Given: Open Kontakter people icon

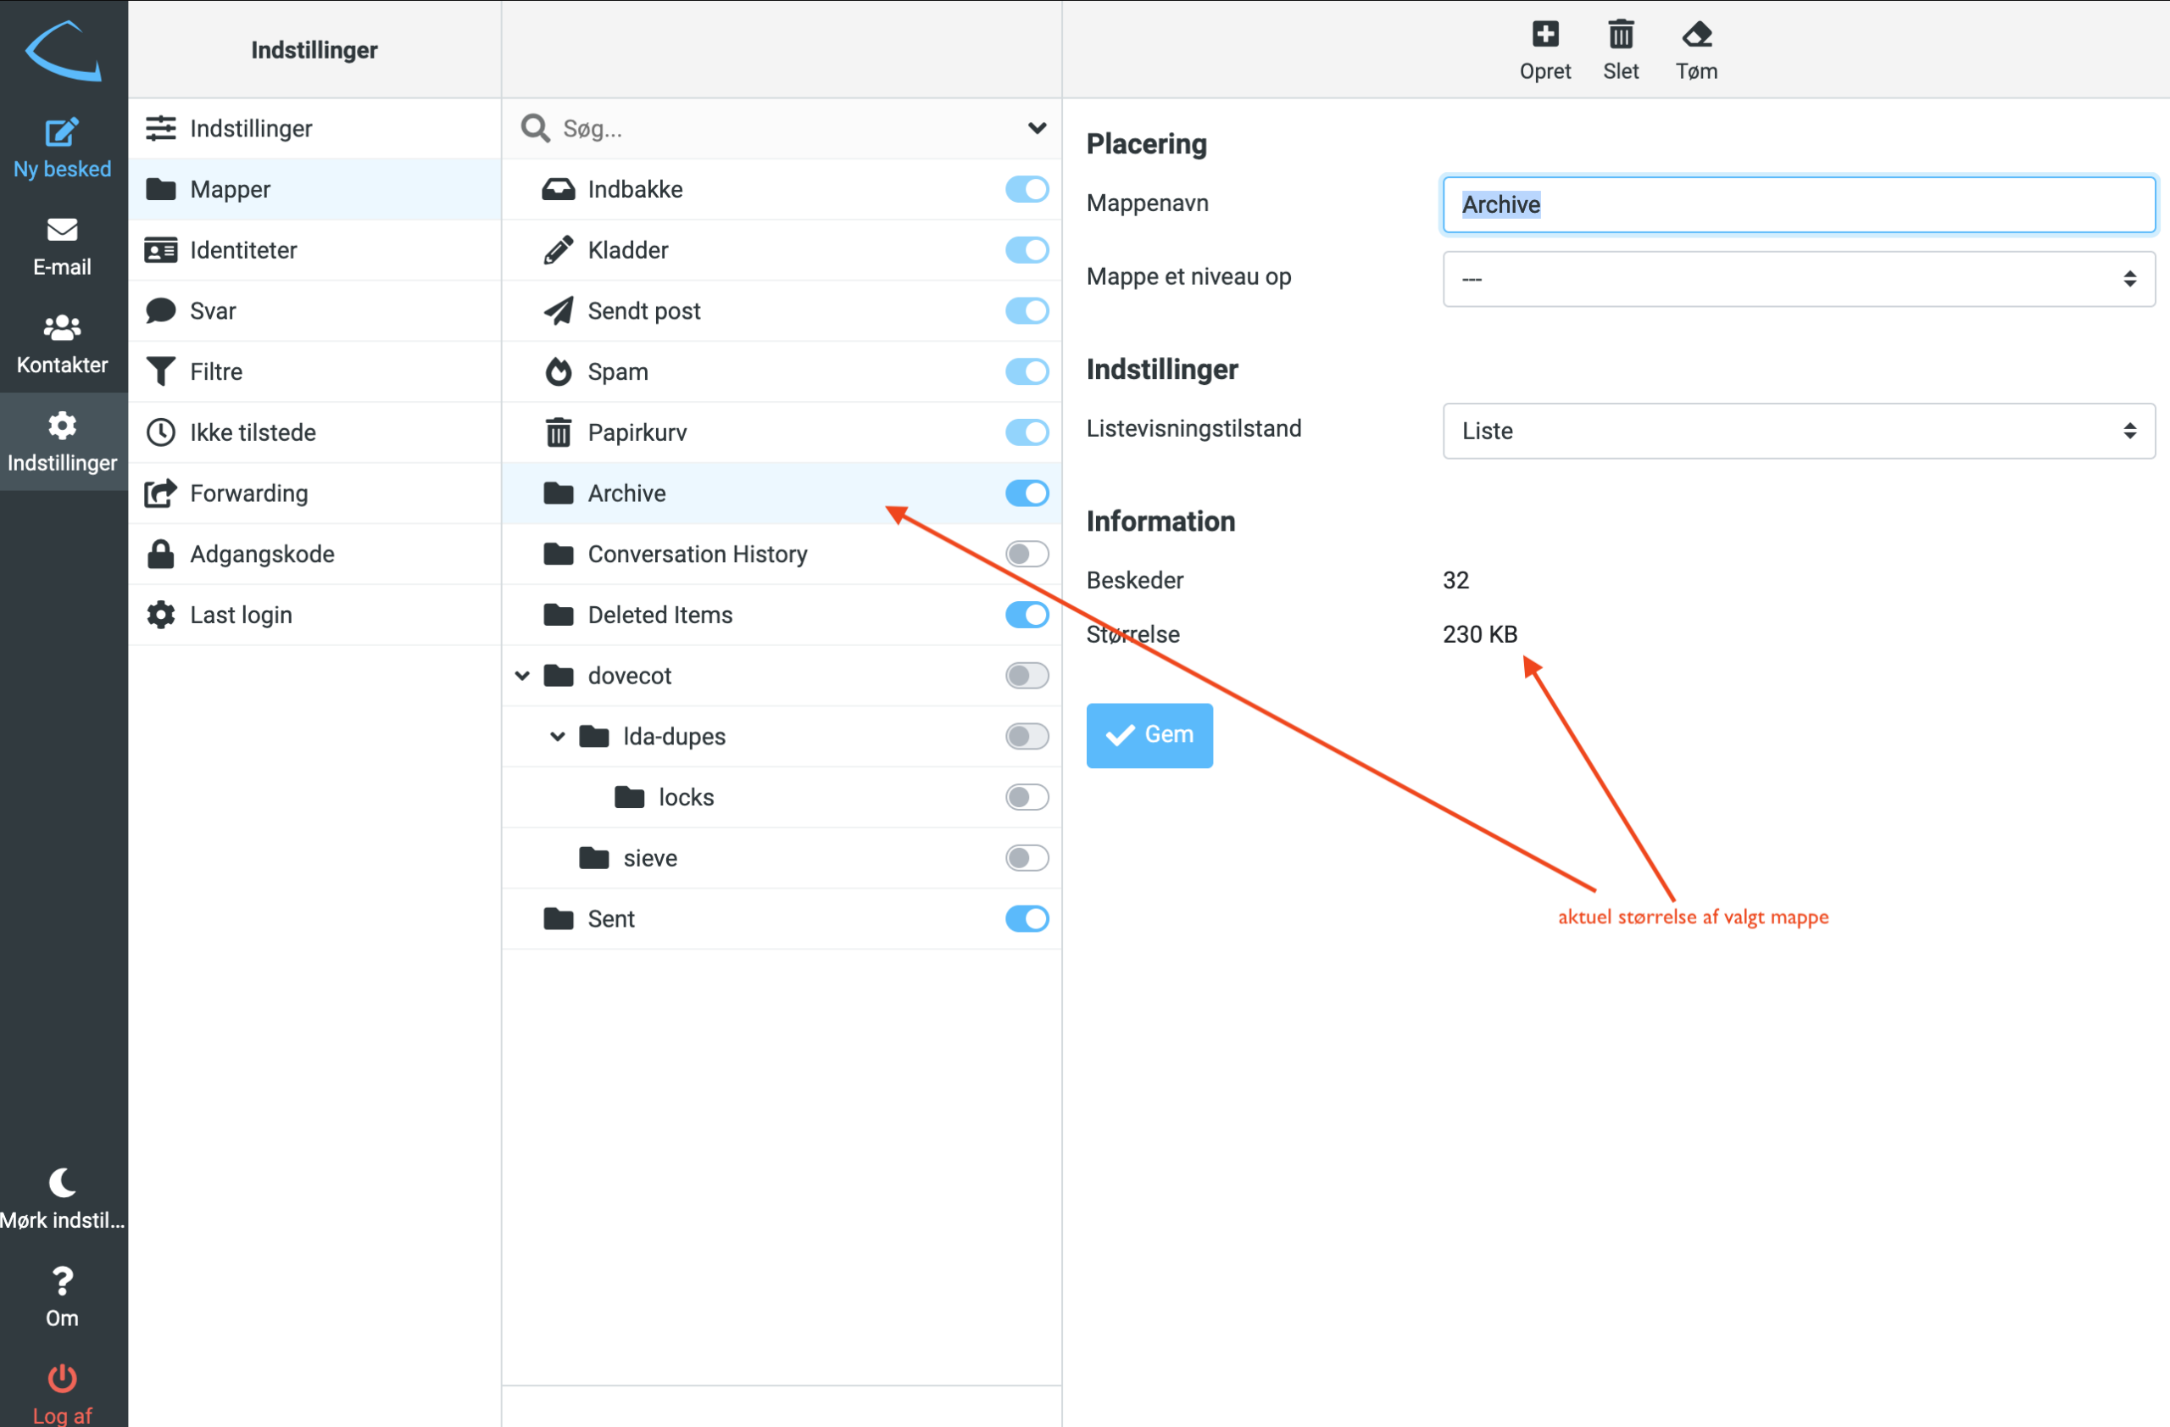Looking at the screenshot, I should pyautogui.click(x=62, y=327).
